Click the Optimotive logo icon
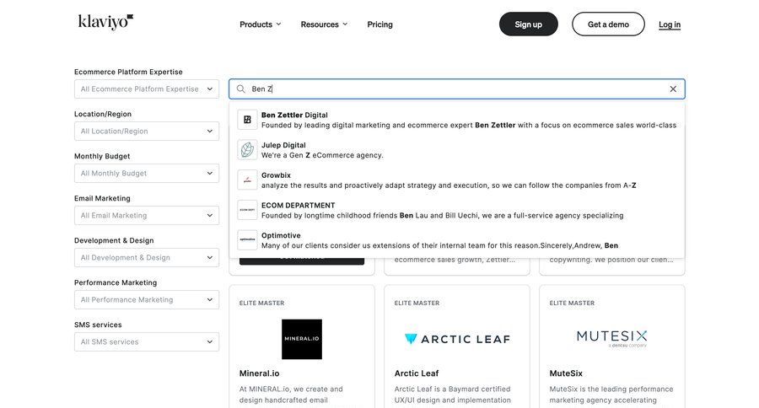 coord(247,239)
